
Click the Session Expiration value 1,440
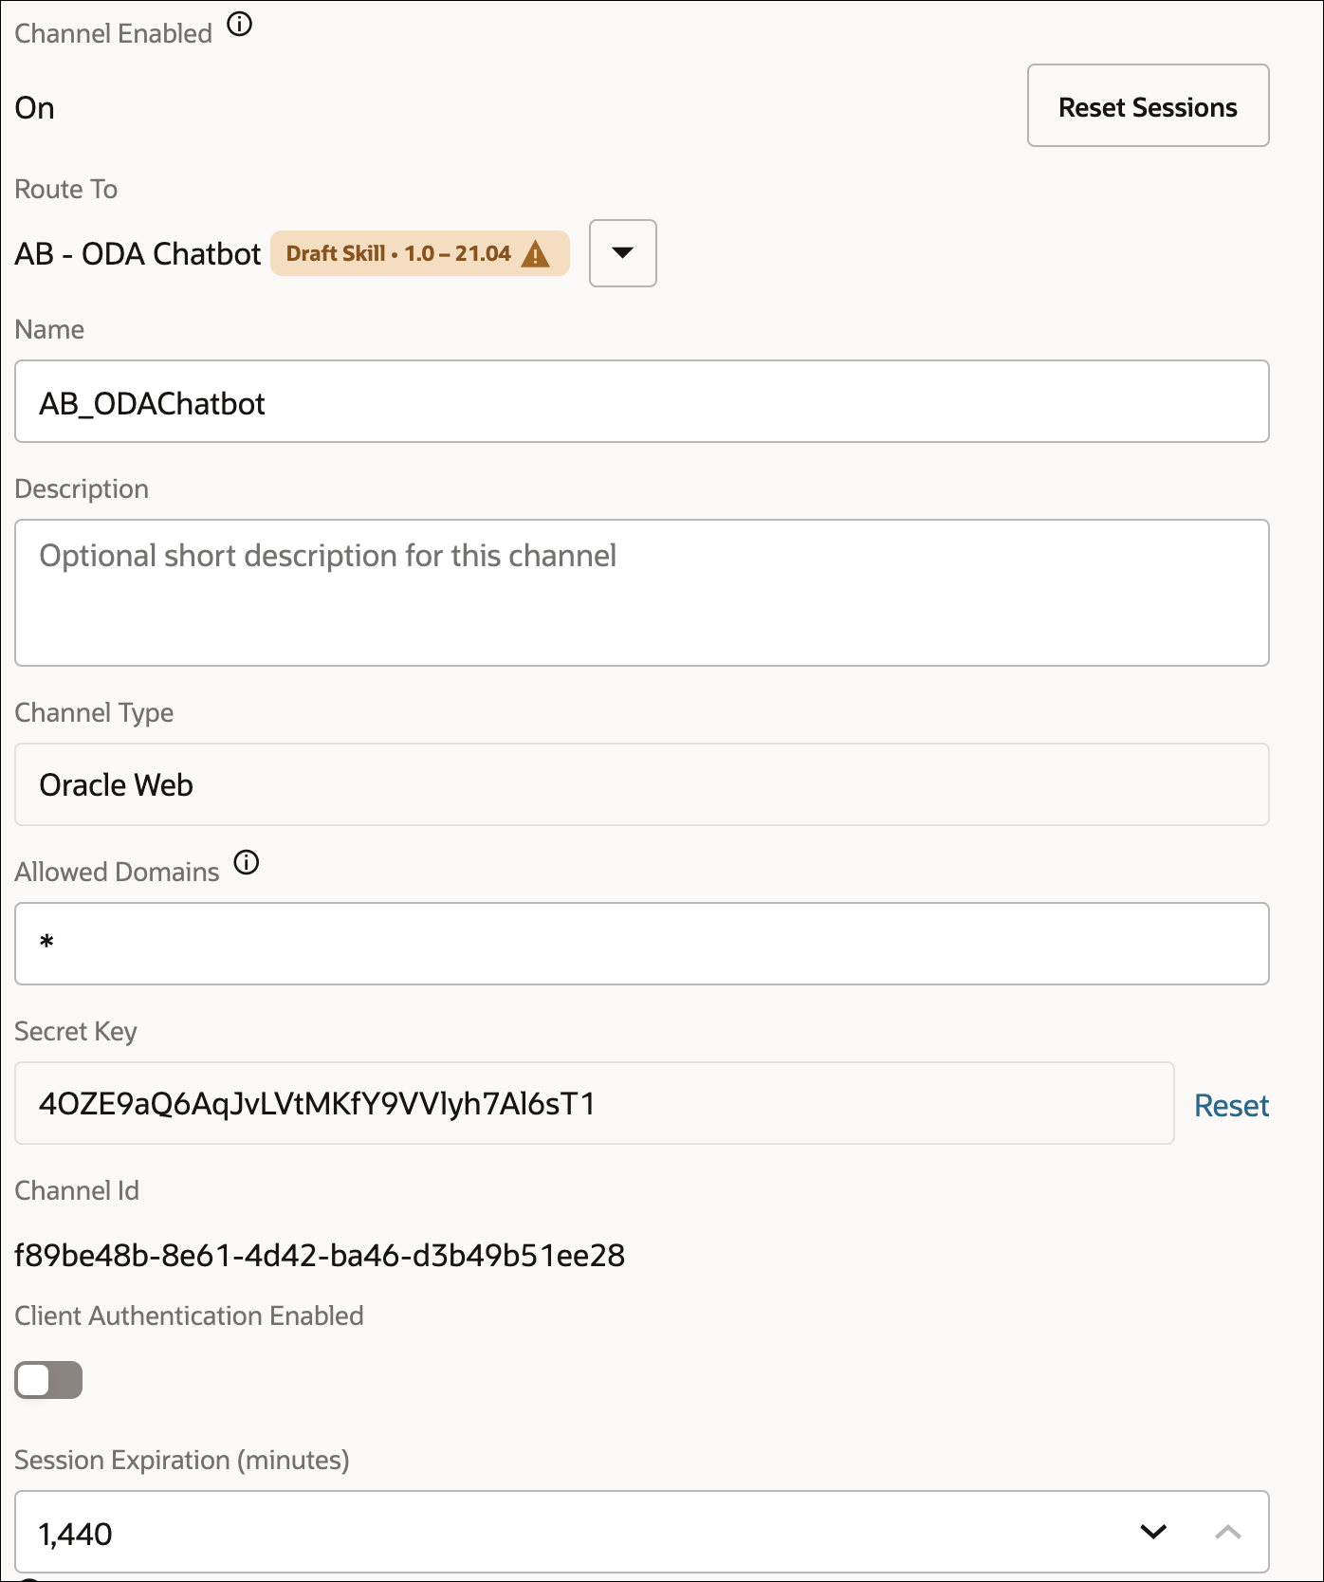[76, 1534]
